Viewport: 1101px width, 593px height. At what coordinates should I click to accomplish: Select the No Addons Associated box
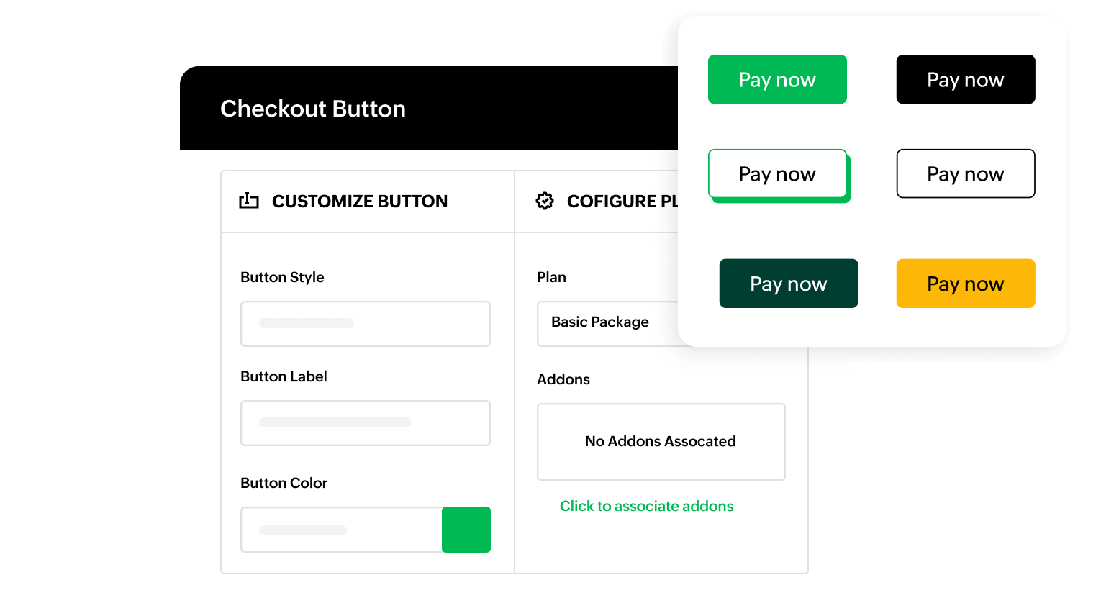click(x=661, y=441)
